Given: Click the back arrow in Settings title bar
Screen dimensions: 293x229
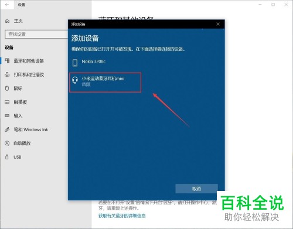Looking at the screenshot, I should tap(7, 5).
